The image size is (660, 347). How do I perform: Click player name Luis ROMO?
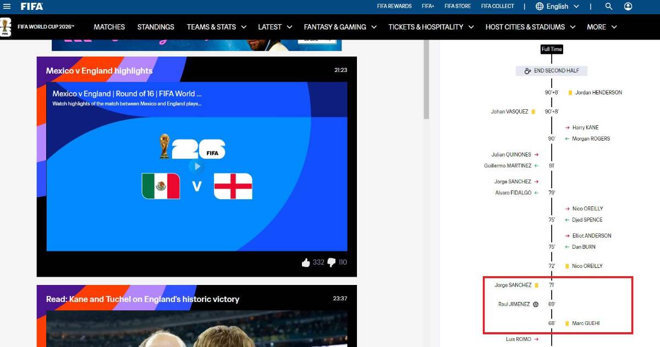pos(519,339)
